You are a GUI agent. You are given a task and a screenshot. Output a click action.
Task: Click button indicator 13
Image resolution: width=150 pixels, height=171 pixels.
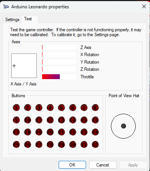click(61, 120)
